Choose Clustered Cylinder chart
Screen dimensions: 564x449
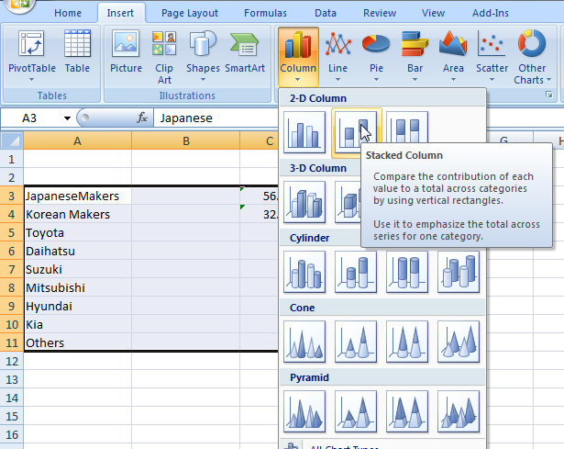304,272
